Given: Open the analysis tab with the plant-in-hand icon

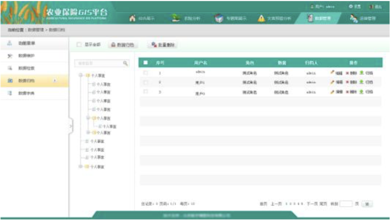Looking at the screenshot, I should coord(186,18).
